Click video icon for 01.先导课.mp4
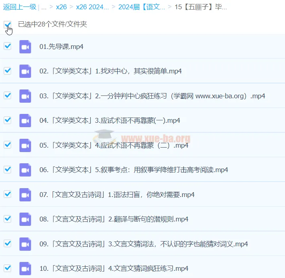285x278 pixels. click(x=25, y=47)
